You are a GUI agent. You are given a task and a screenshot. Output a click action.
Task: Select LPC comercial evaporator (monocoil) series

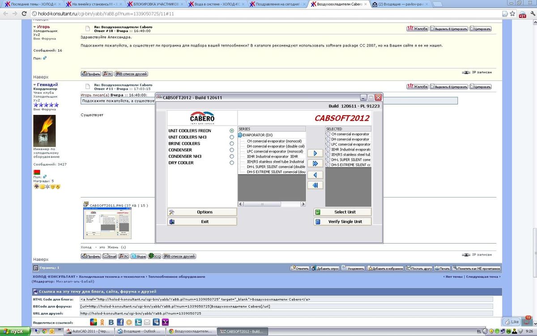pyautogui.click(x=276, y=151)
